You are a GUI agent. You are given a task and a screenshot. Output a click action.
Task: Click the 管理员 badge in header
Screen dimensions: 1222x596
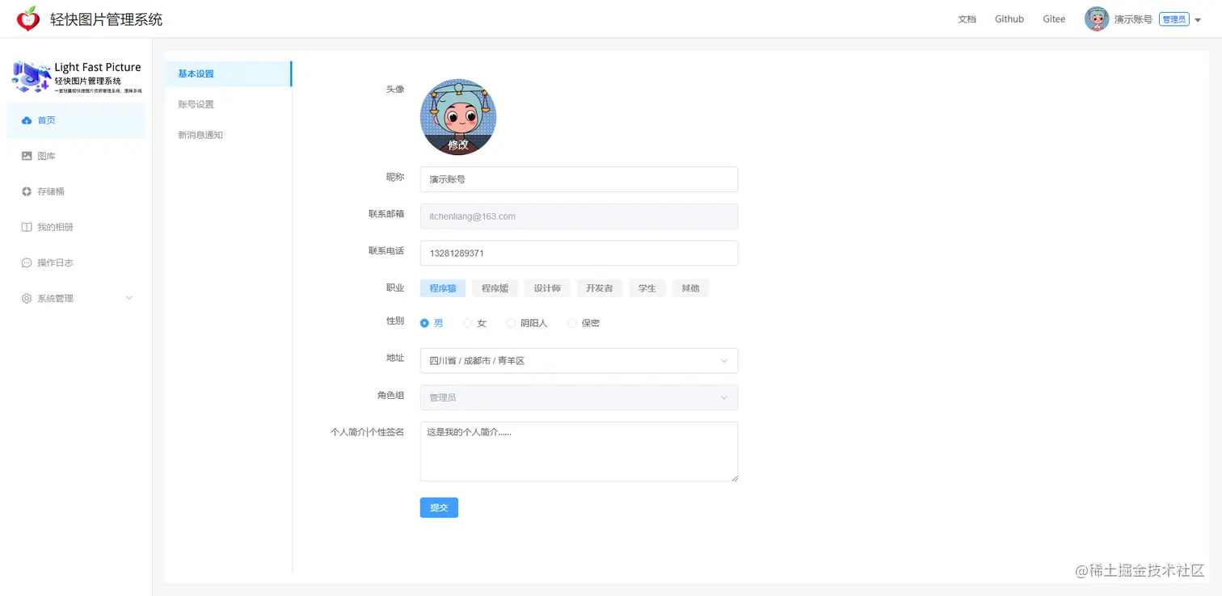coord(1174,19)
